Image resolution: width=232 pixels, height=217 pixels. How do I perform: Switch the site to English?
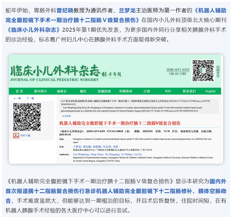tap(210, 91)
